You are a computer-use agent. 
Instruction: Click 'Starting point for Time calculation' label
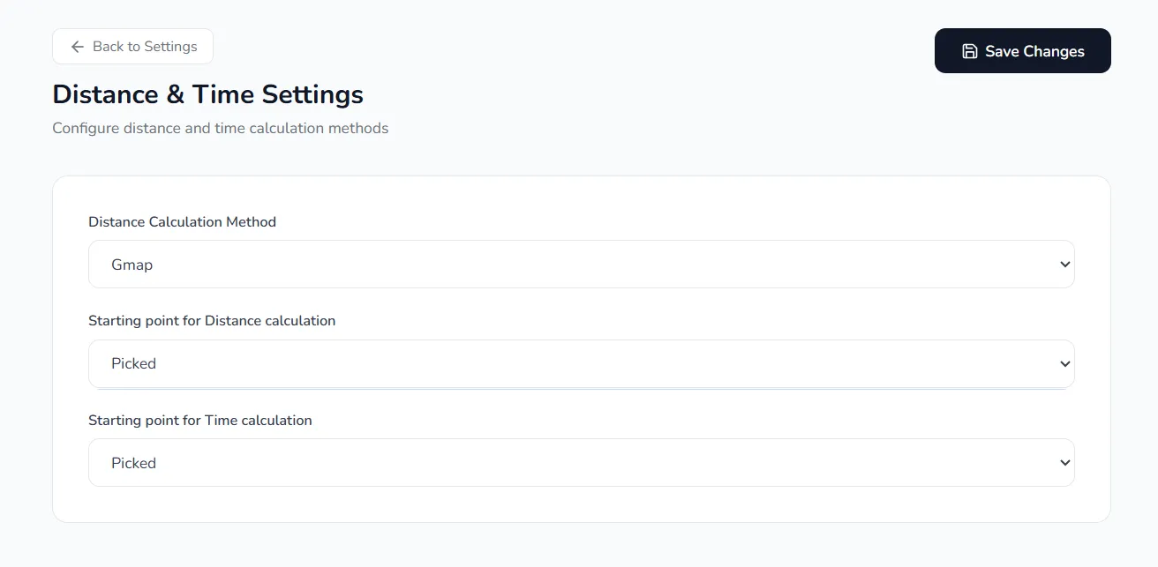tap(200, 421)
